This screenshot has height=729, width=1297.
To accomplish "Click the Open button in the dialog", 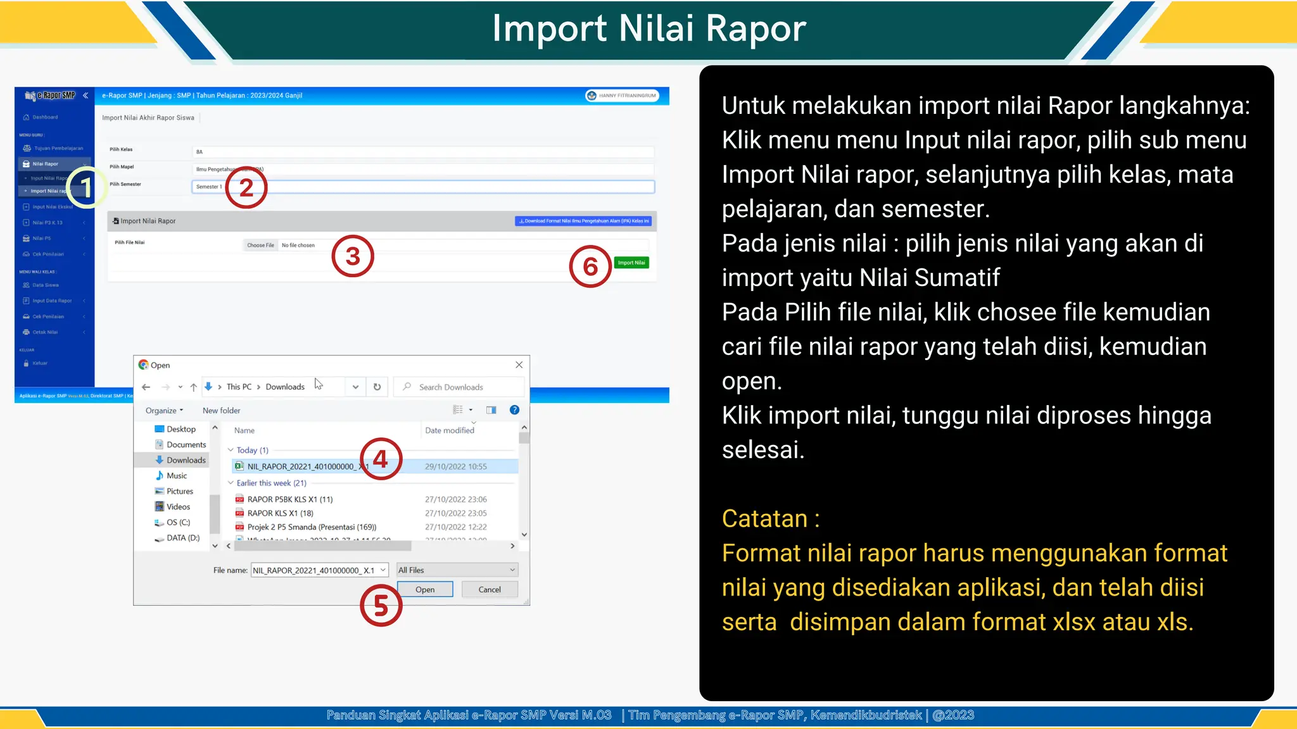I will (425, 589).
